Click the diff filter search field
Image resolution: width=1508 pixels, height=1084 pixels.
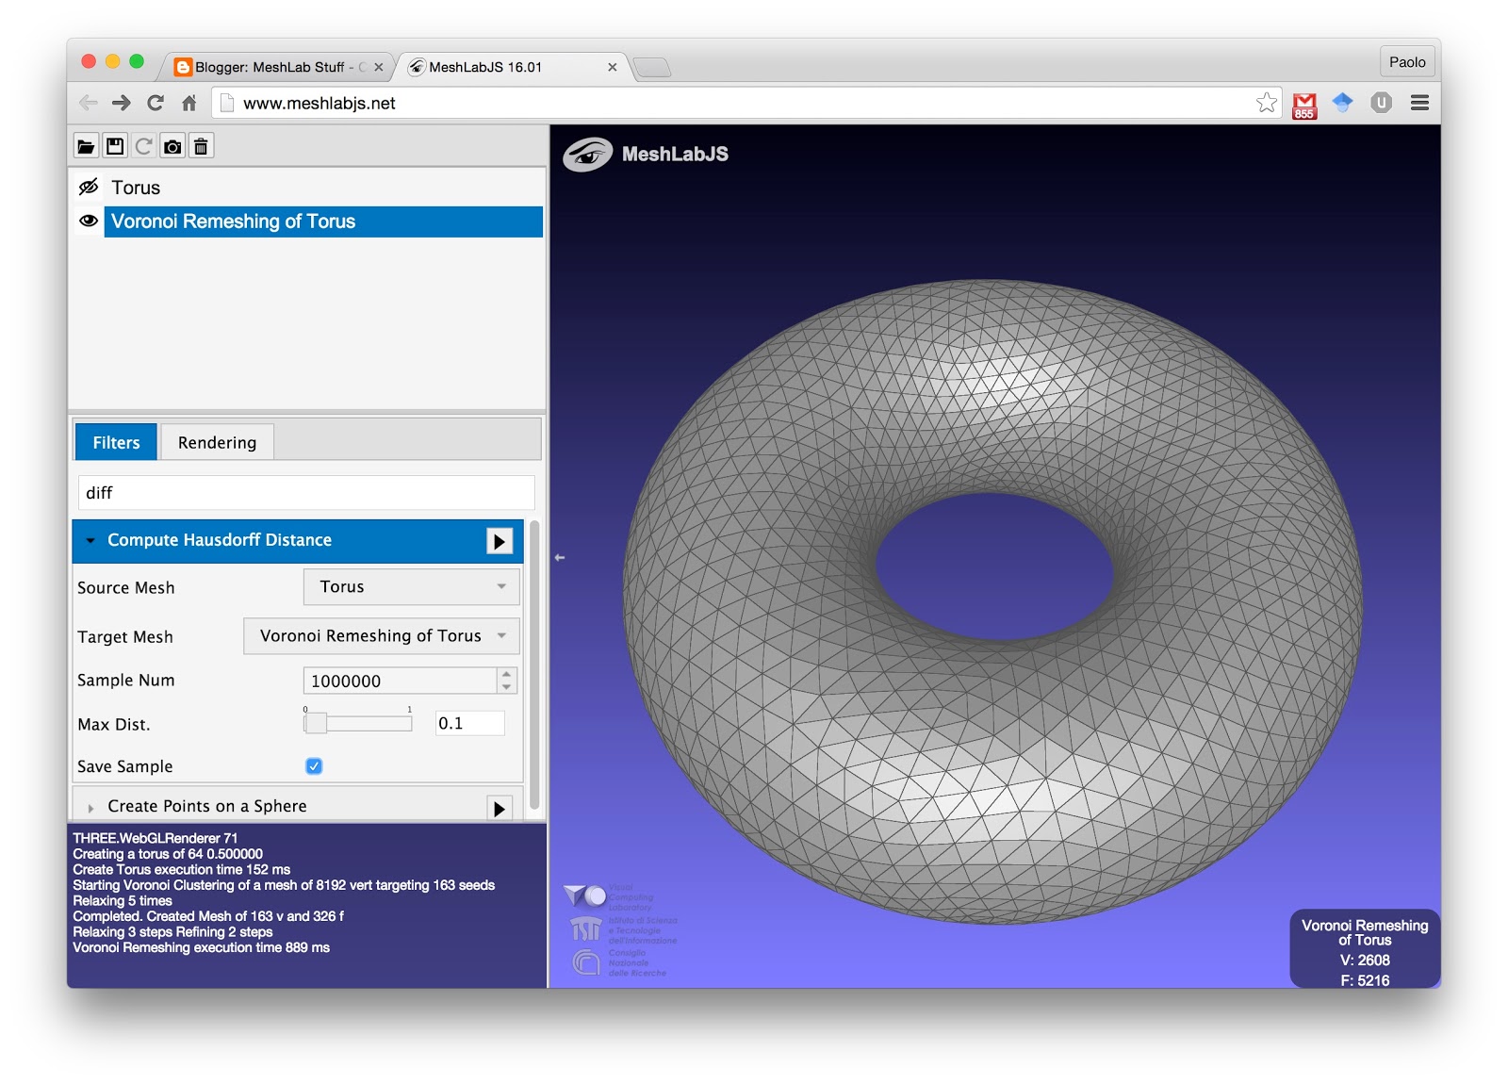[x=305, y=492]
